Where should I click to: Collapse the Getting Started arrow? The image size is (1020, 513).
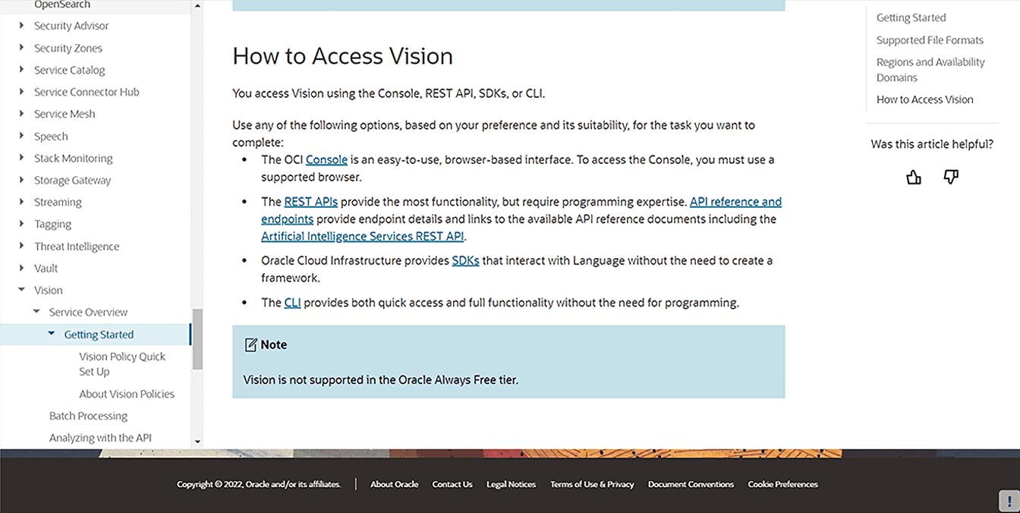[x=52, y=334]
